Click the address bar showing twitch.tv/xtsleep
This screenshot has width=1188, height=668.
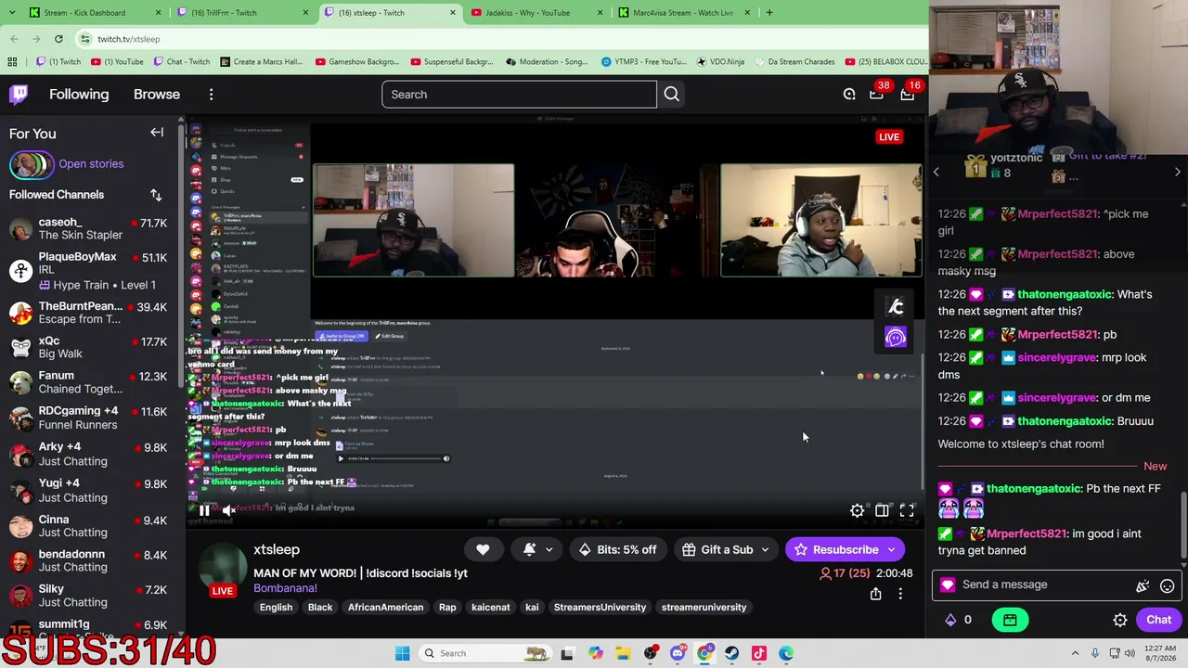point(501,39)
